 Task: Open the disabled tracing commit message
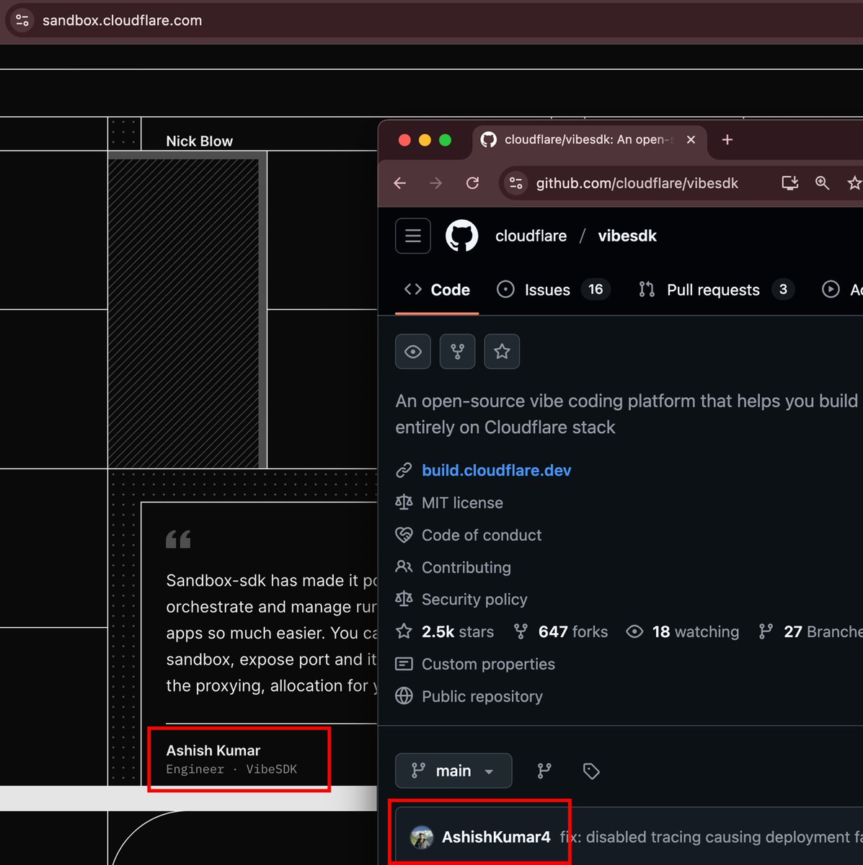(x=712, y=837)
